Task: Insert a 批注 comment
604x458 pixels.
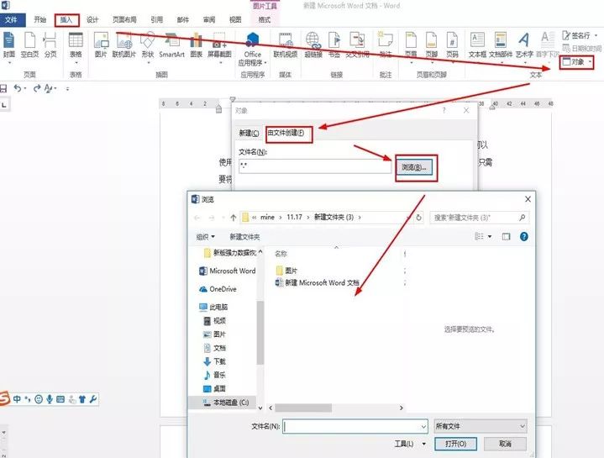Action: pos(386,45)
